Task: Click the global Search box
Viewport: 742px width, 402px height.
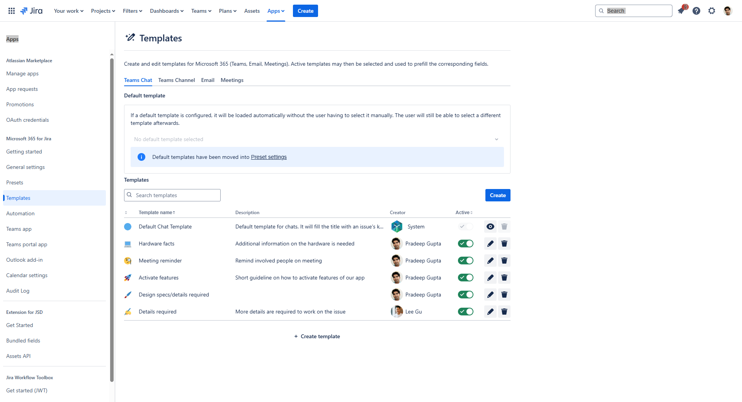Action: tap(634, 11)
